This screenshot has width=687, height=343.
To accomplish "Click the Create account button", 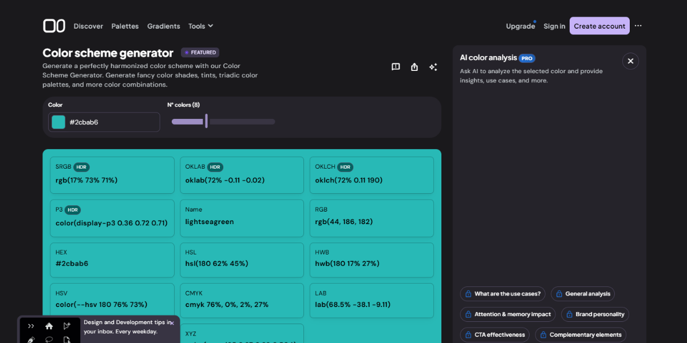I will click(599, 26).
